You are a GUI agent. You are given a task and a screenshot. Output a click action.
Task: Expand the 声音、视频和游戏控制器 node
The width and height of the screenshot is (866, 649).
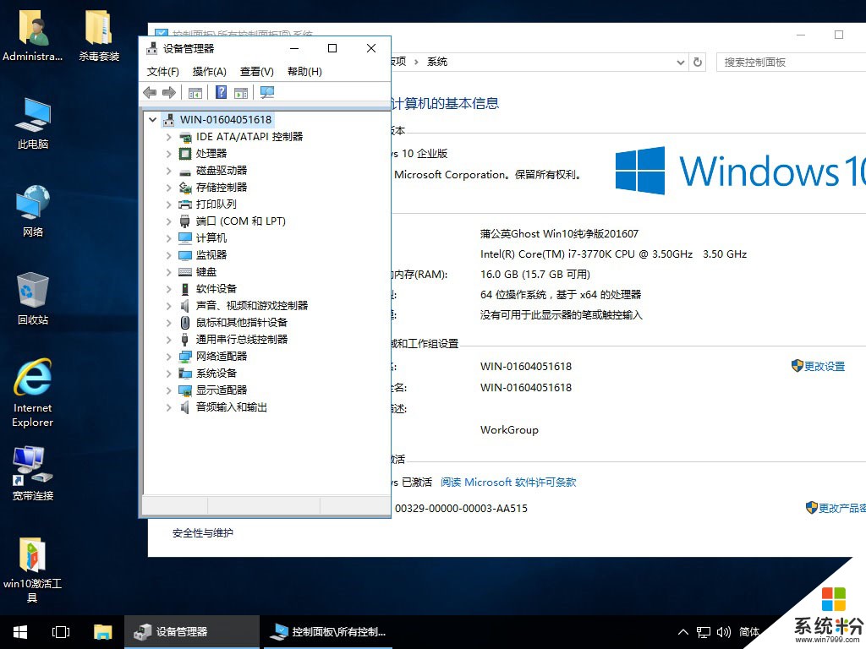coord(169,306)
